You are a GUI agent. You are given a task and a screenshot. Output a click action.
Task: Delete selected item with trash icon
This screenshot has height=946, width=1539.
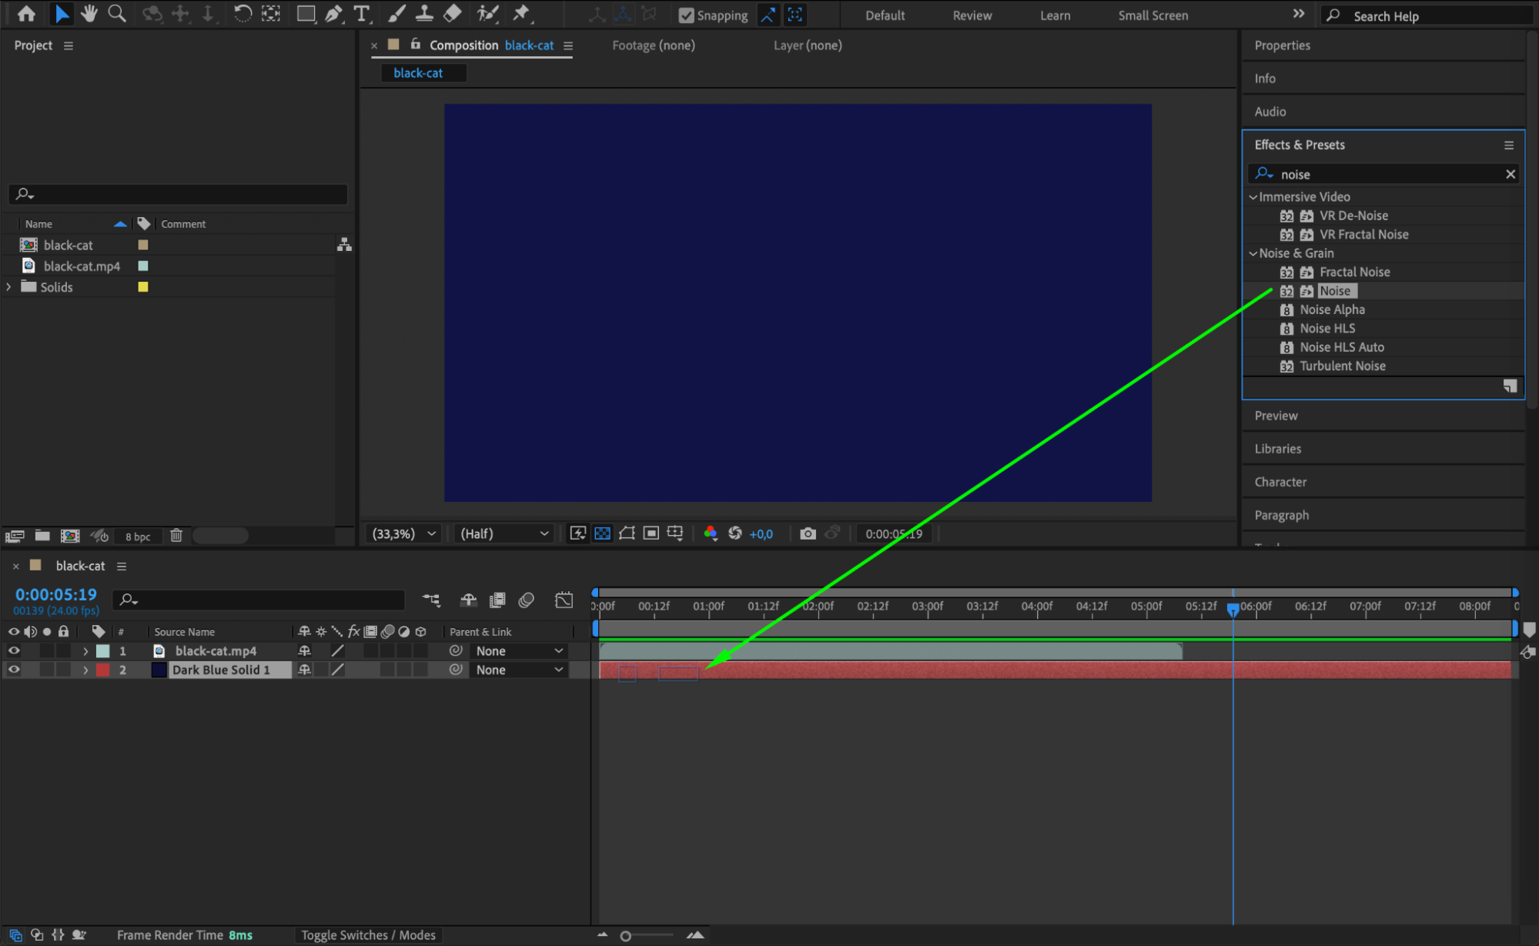(176, 536)
